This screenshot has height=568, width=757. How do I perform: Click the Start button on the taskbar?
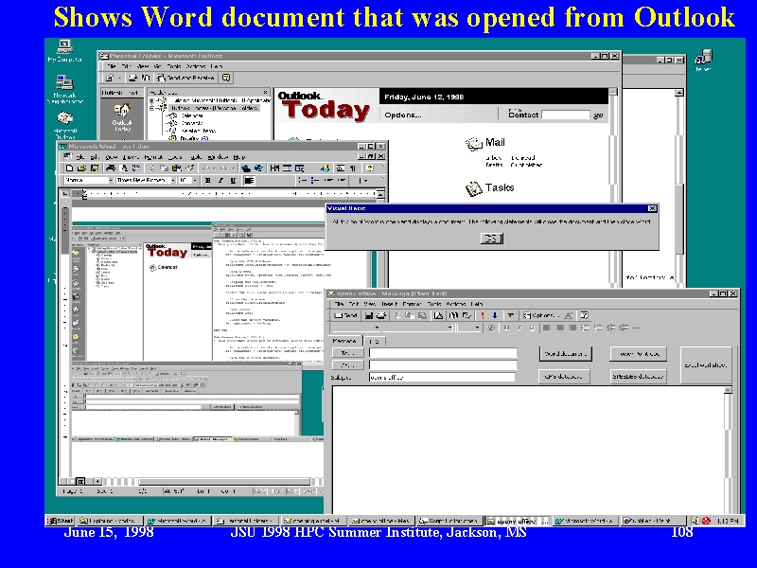tap(60, 521)
